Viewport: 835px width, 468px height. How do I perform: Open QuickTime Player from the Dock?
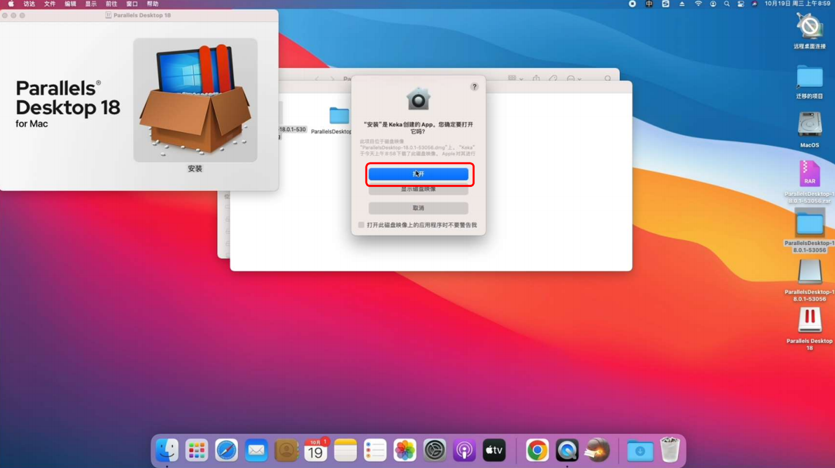[x=567, y=451]
